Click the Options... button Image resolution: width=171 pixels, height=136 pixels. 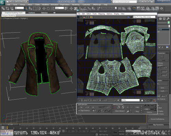pos(150,112)
